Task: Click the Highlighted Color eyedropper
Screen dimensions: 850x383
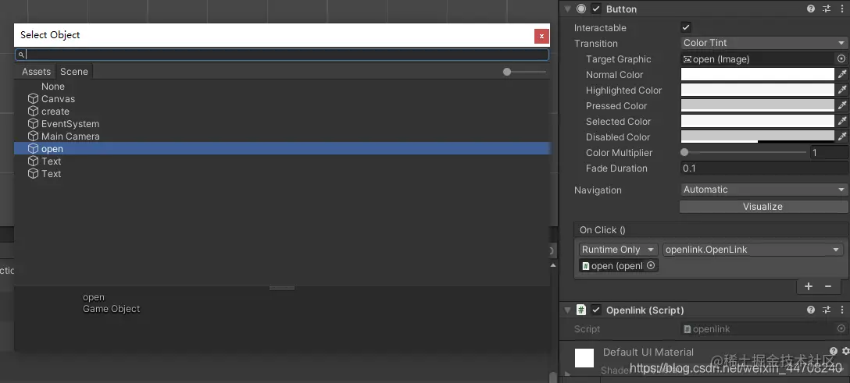Action: [x=842, y=90]
